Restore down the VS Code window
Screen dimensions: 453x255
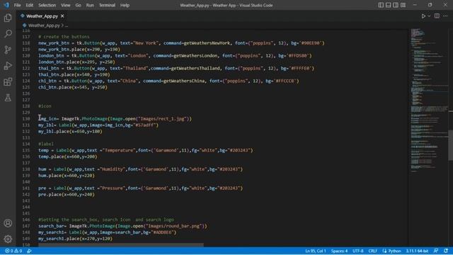coord(430,5)
